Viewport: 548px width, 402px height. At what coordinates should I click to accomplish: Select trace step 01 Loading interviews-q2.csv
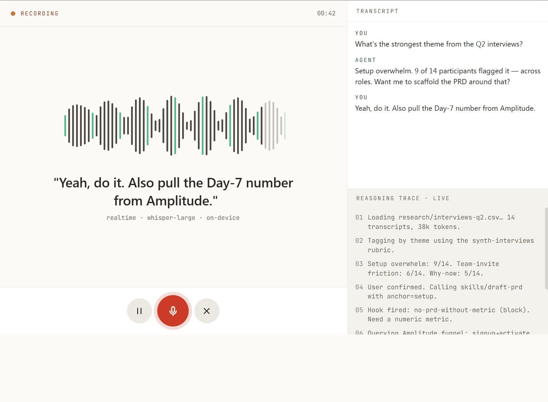445,222
